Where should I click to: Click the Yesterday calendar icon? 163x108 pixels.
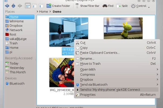pyautogui.click(x=7, y=68)
